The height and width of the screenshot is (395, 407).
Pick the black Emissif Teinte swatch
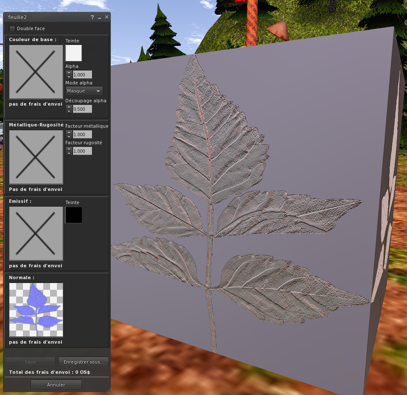coord(73,215)
